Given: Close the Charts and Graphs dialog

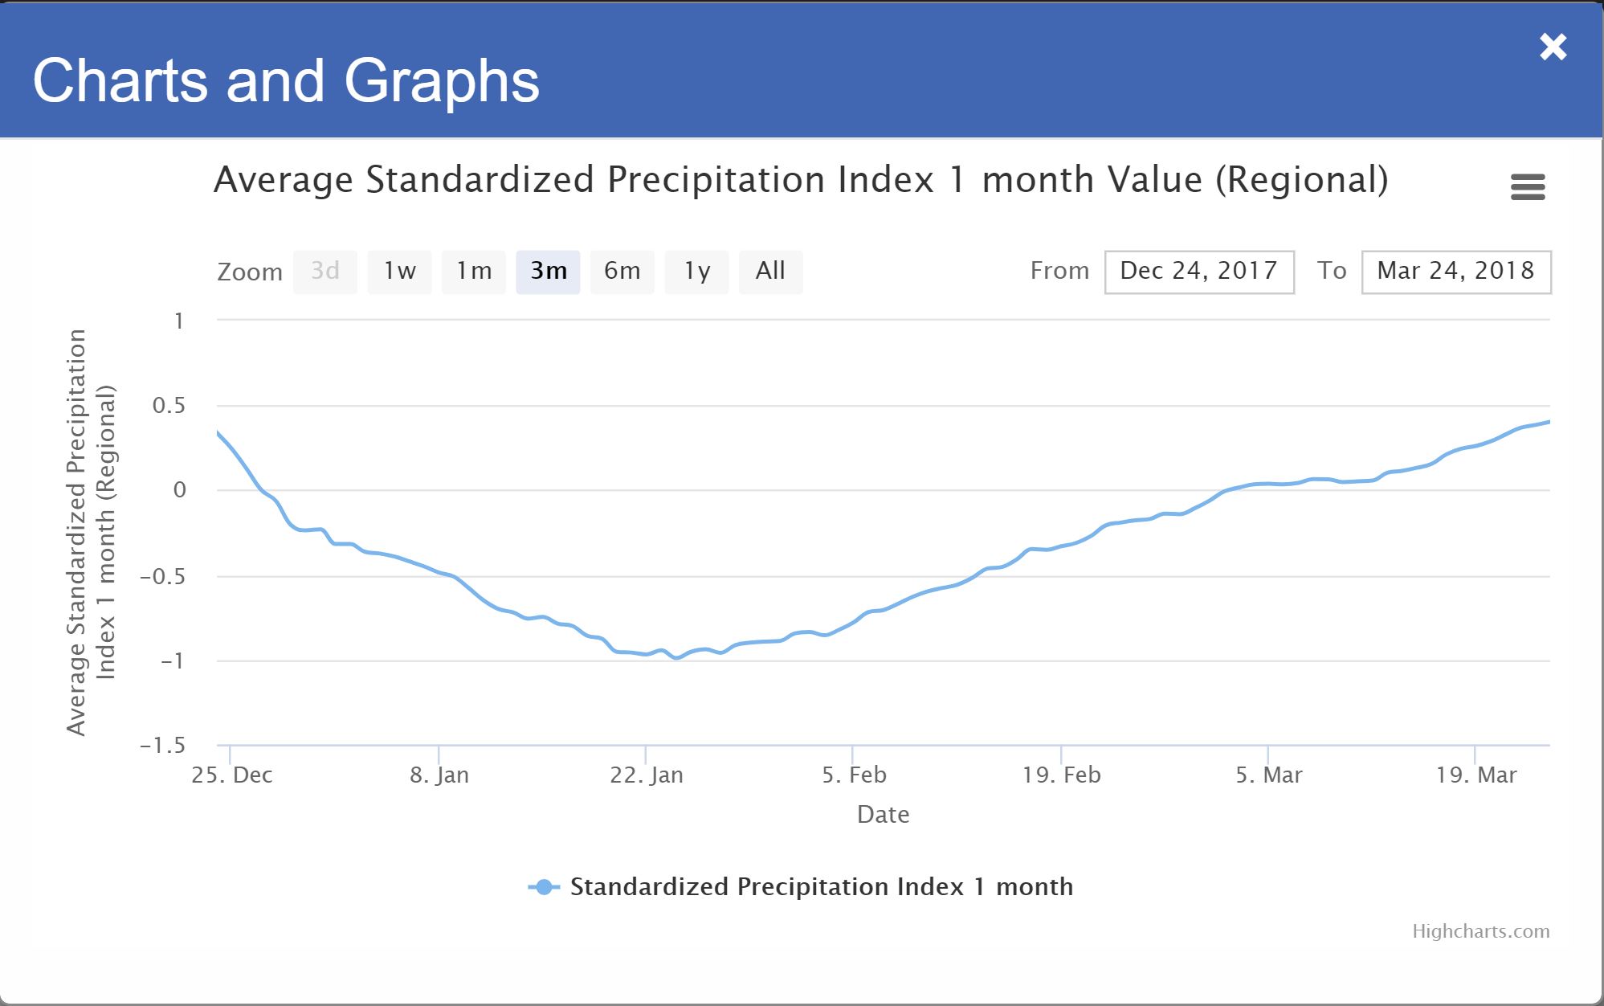Looking at the screenshot, I should [x=1553, y=47].
